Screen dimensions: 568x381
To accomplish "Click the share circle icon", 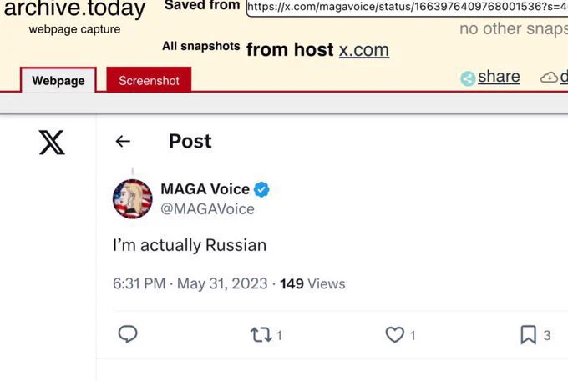I will (468, 78).
